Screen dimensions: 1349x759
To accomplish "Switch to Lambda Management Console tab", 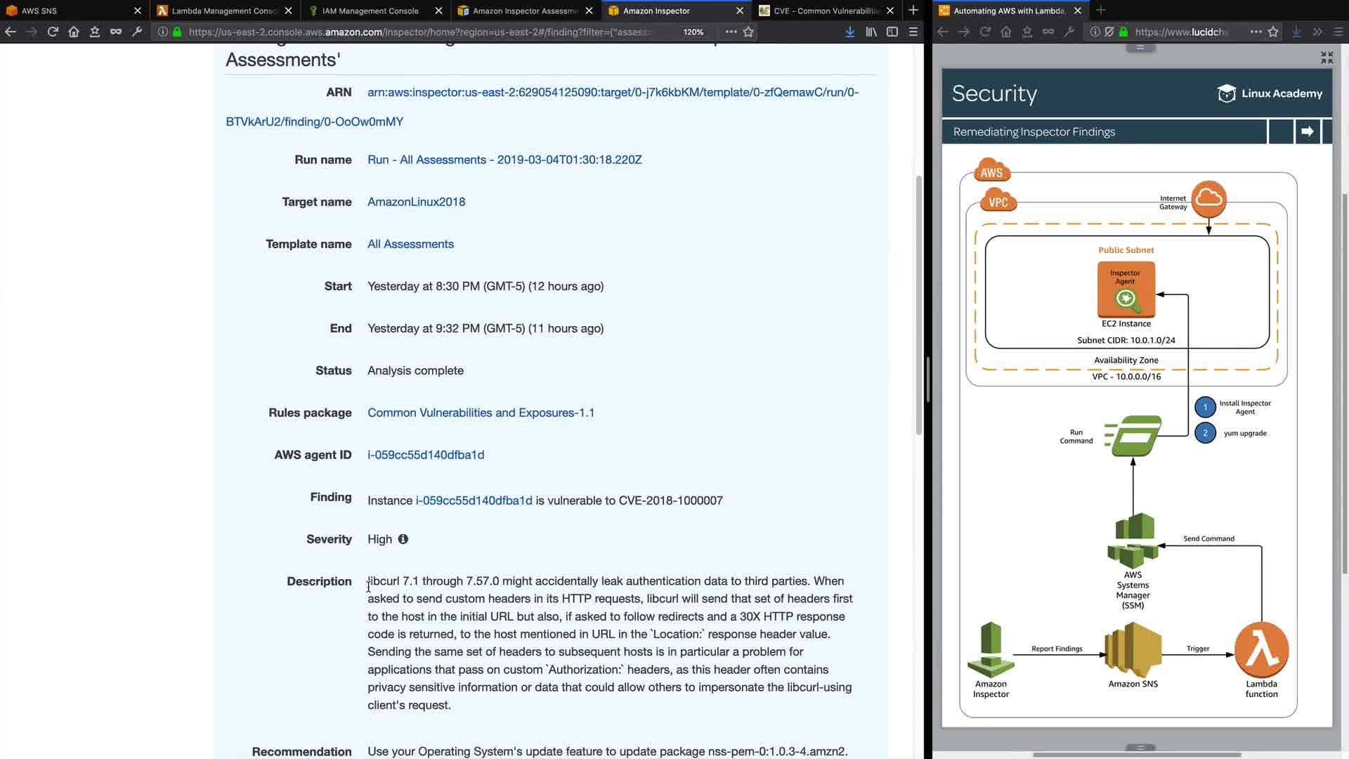I will point(225,11).
